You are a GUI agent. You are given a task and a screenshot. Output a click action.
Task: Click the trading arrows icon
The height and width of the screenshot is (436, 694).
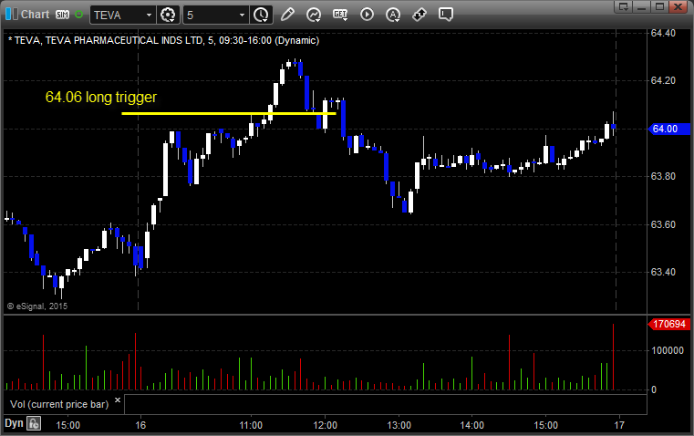[x=420, y=15]
